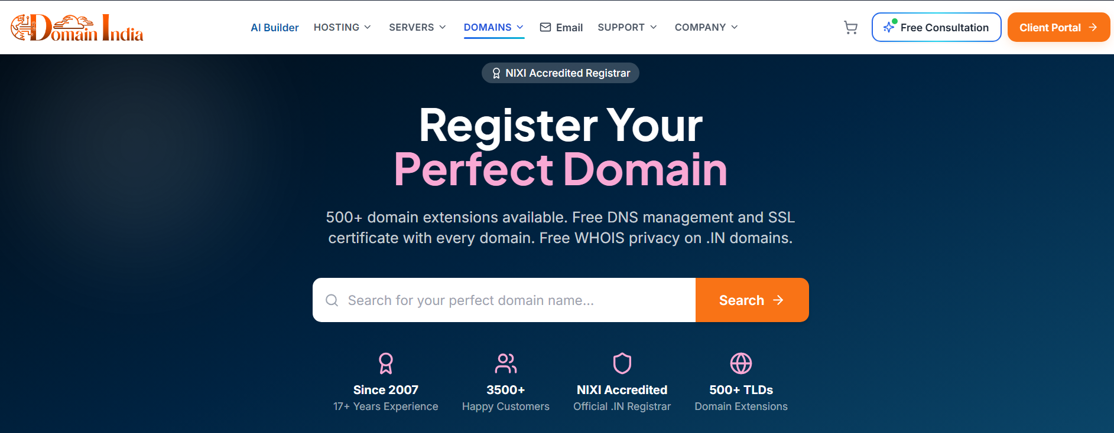
Task: Click the 'Official .IN Registrar' text
Action: [622, 406]
